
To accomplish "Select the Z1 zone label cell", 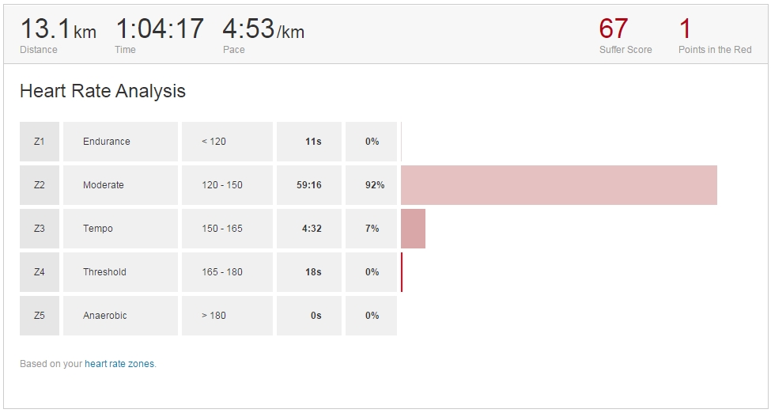I will (40, 142).
